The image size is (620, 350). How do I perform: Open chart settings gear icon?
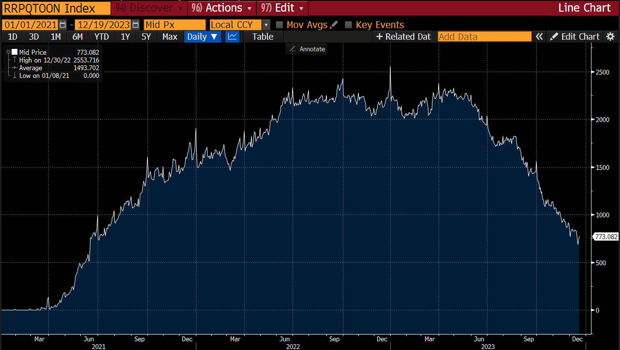click(x=611, y=37)
